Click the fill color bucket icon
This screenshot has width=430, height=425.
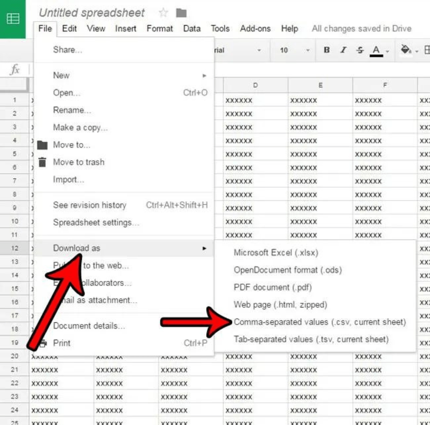click(406, 50)
